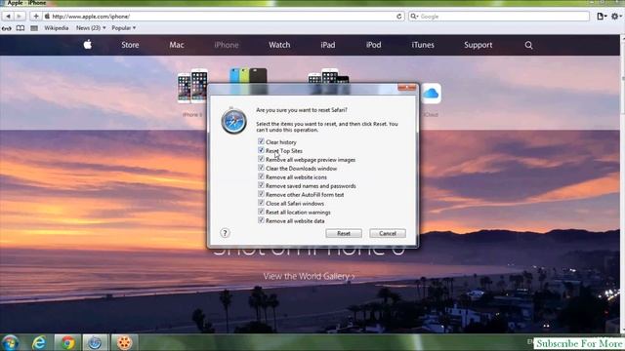
Task: Click the iPhone 6 product thumbnail
Action: pyautogui.click(x=192, y=87)
